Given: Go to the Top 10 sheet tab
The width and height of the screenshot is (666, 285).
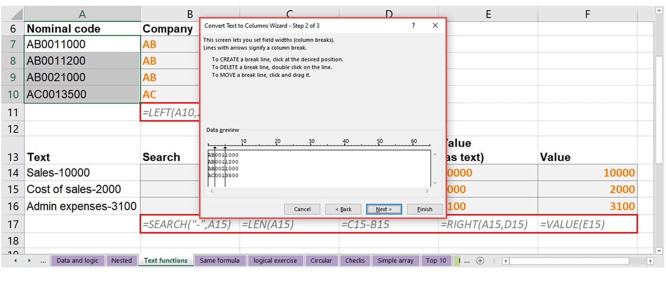Looking at the screenshot, I should [435, 260].
